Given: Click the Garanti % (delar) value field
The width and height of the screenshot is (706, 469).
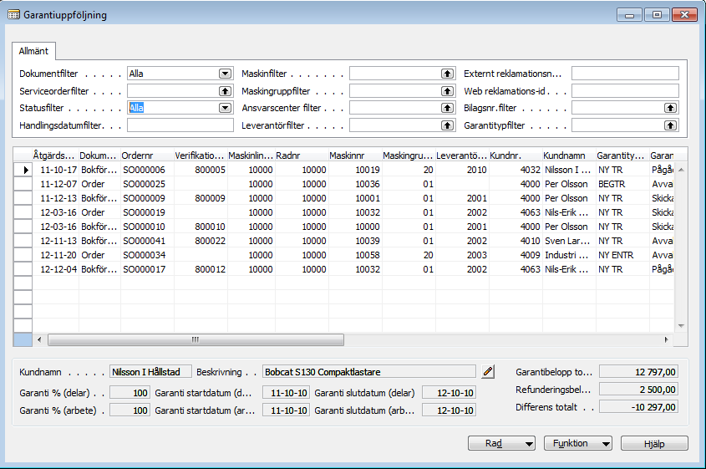Looking at the screenshot, I should [x=130, y=393].
